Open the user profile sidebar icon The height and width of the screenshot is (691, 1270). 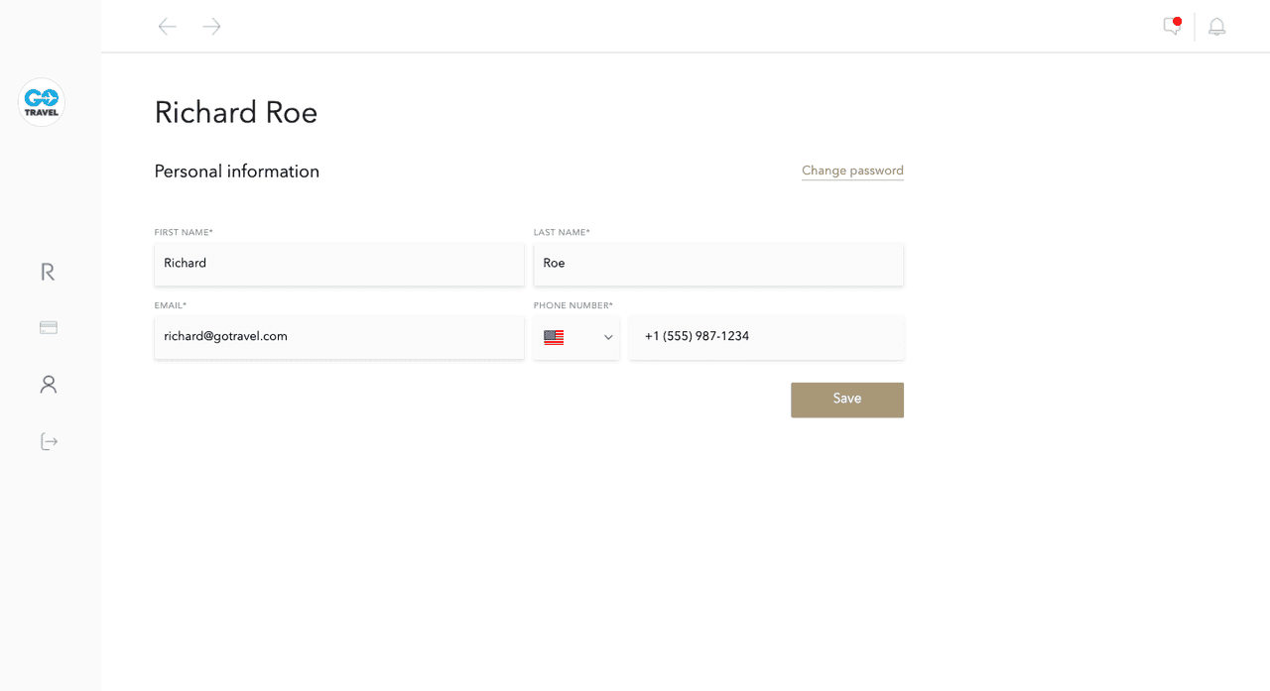coord(49,385)
